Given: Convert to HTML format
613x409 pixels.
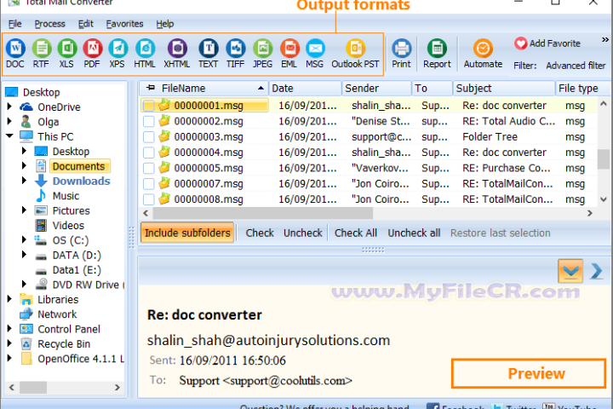Looking at the screenshot, I should click(x=145, y=54).
